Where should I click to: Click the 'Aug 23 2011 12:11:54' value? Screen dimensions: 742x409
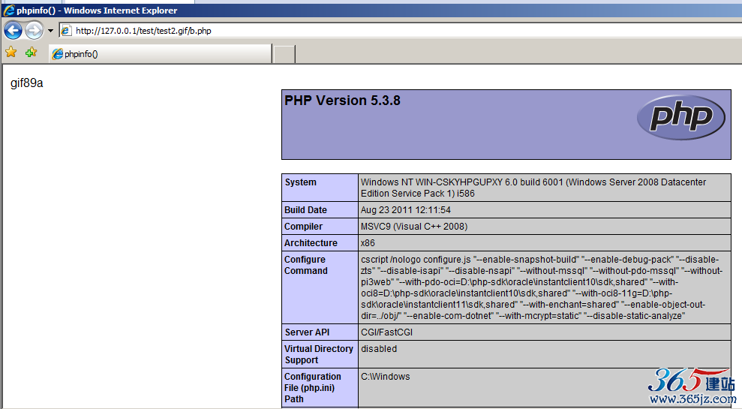point(406,209)
